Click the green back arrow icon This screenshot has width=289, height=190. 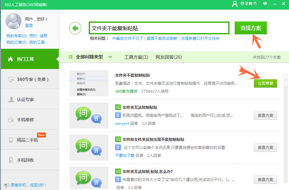pos(75,28)
